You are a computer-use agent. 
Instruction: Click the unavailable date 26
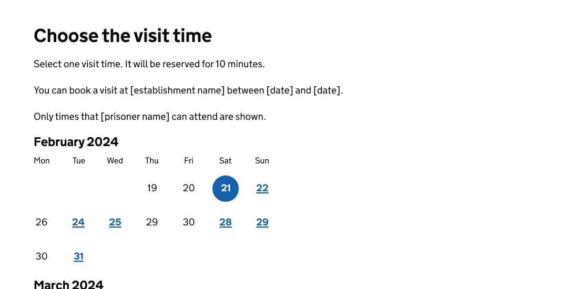click(x=42, y=222)
